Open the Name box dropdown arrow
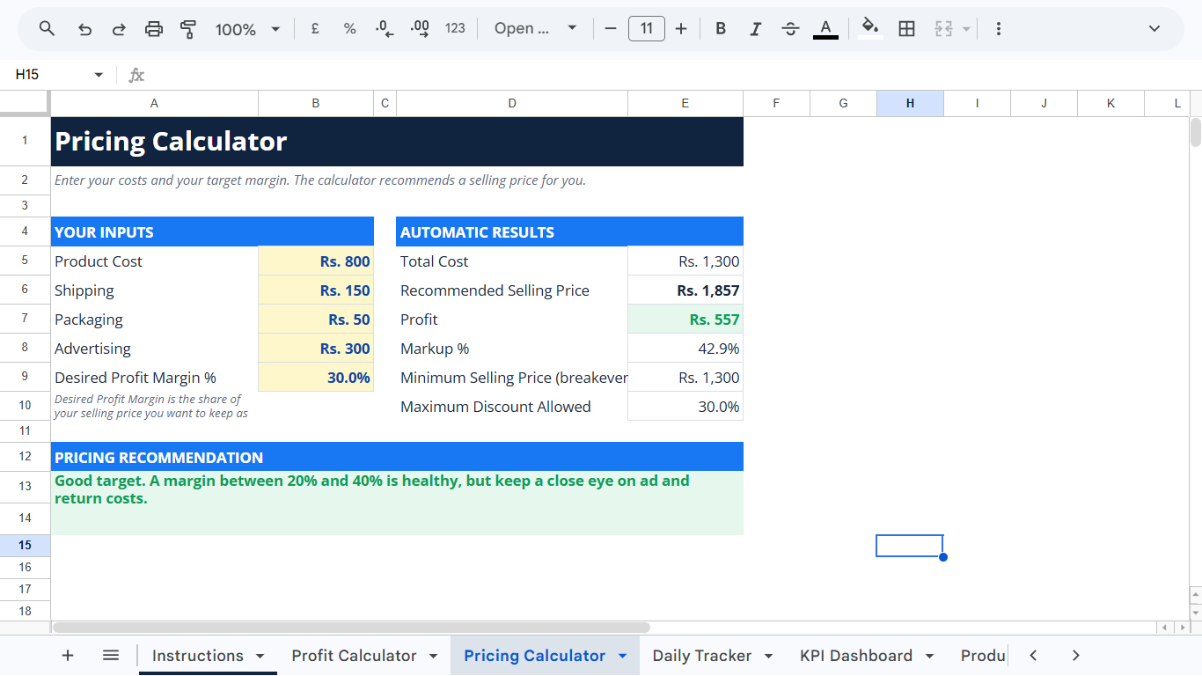The height and width of the screenshot is (676, 1202). 99,75
